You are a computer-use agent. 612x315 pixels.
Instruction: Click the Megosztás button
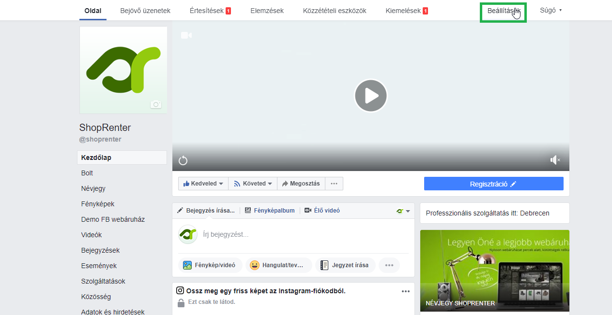coord(301,184)
